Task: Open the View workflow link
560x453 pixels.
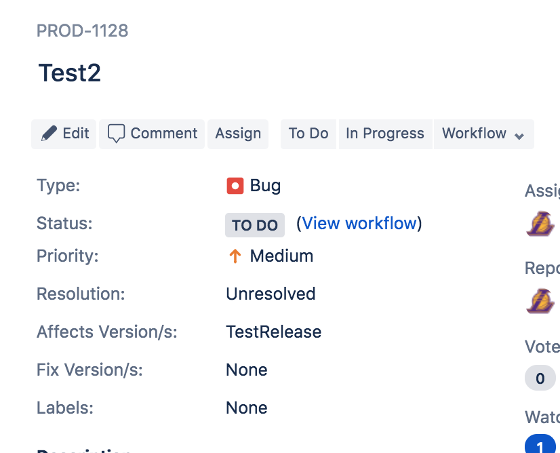Action: 359,223
